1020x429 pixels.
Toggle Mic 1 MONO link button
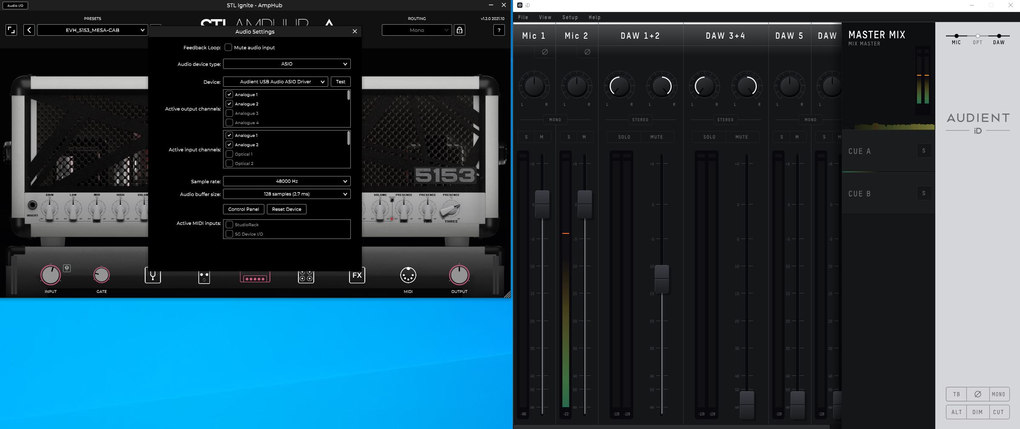pyautogui.click(x=555, y=120)
